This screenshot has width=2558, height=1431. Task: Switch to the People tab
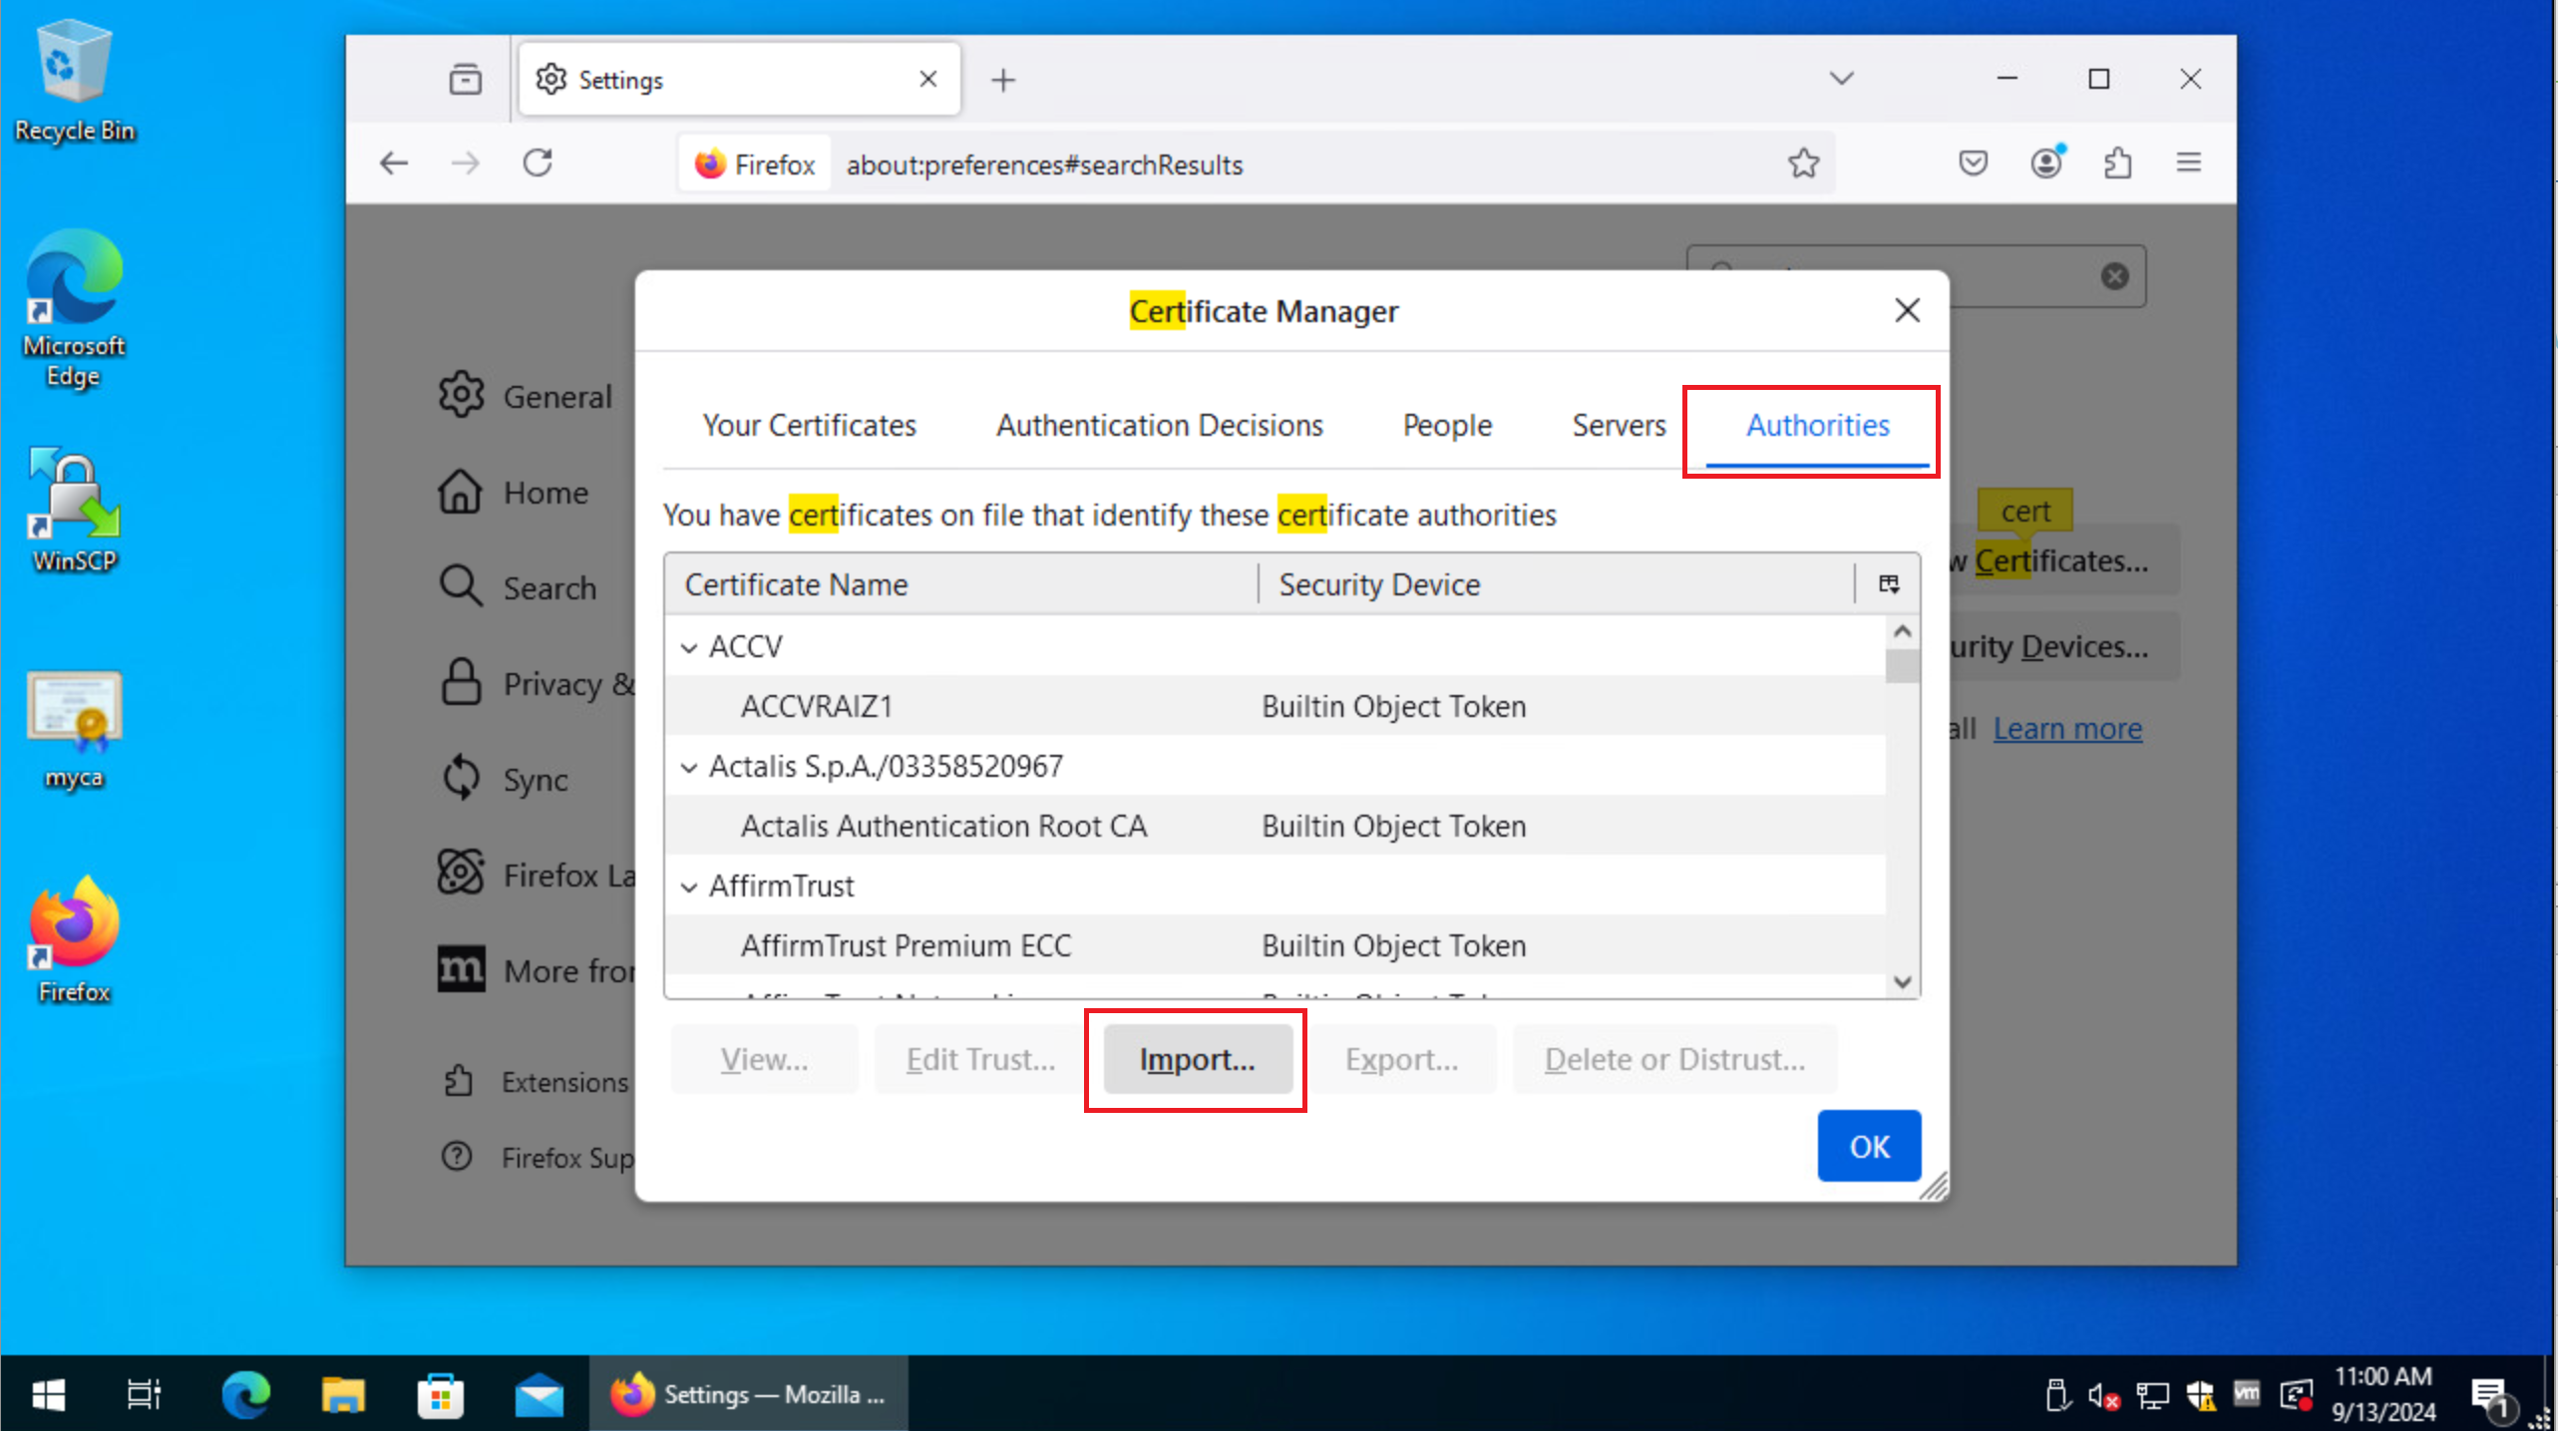click(x=1447, y=426)
